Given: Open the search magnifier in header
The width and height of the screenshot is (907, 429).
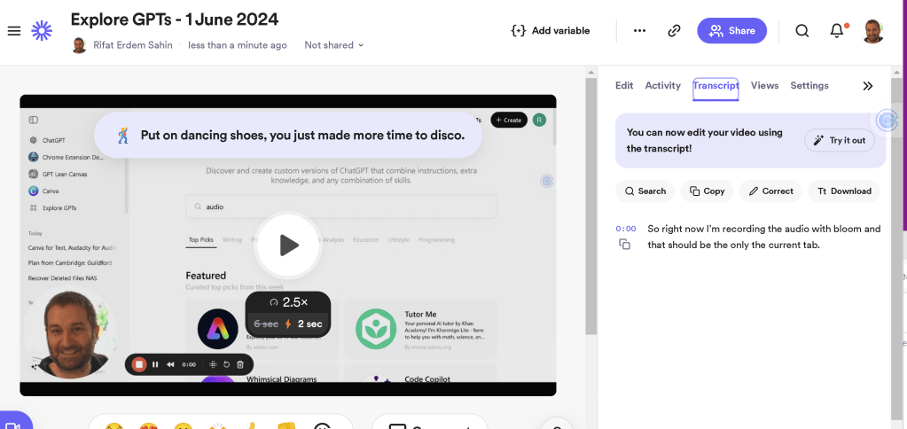Looking at the screenshot, I should point(801,31).
